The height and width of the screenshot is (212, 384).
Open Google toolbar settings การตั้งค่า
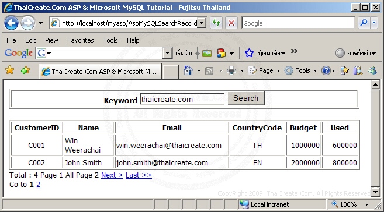coord(355,53)
